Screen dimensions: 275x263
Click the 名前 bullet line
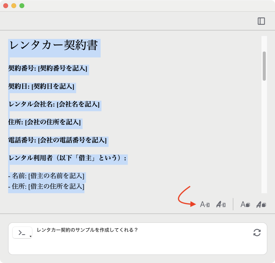coord(46,176)
